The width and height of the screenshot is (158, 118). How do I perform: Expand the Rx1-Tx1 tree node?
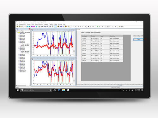click(19, 34)
